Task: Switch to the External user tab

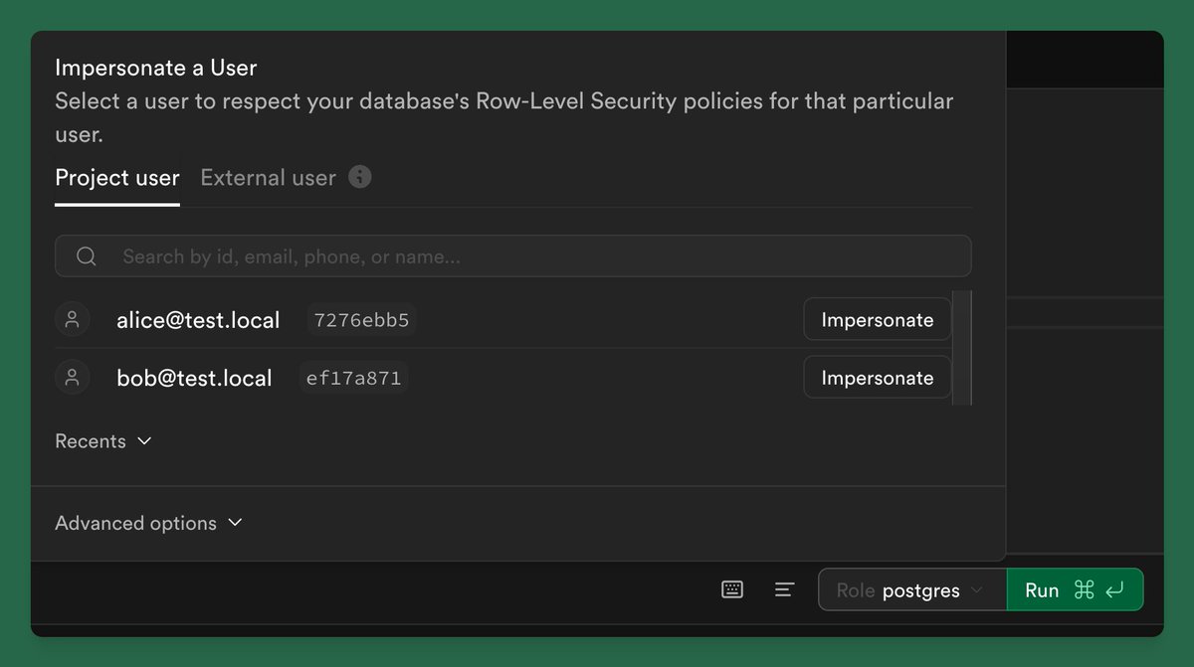Action: point(269,178)
